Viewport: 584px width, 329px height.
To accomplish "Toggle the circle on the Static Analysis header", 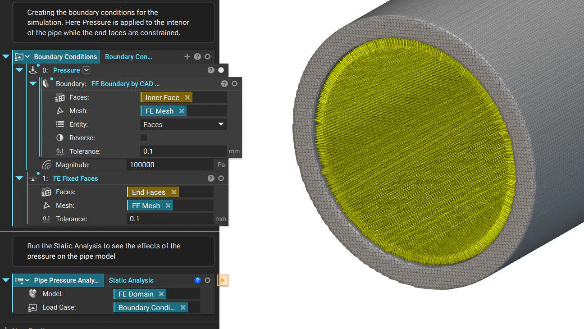I will coord(207,280).
